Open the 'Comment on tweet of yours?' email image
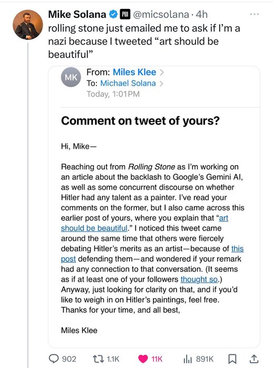Image resolution: width=273 pixels, height=368 pixels. pos(154,207)
